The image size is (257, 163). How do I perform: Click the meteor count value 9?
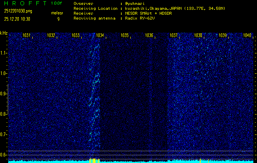[58, 19]
